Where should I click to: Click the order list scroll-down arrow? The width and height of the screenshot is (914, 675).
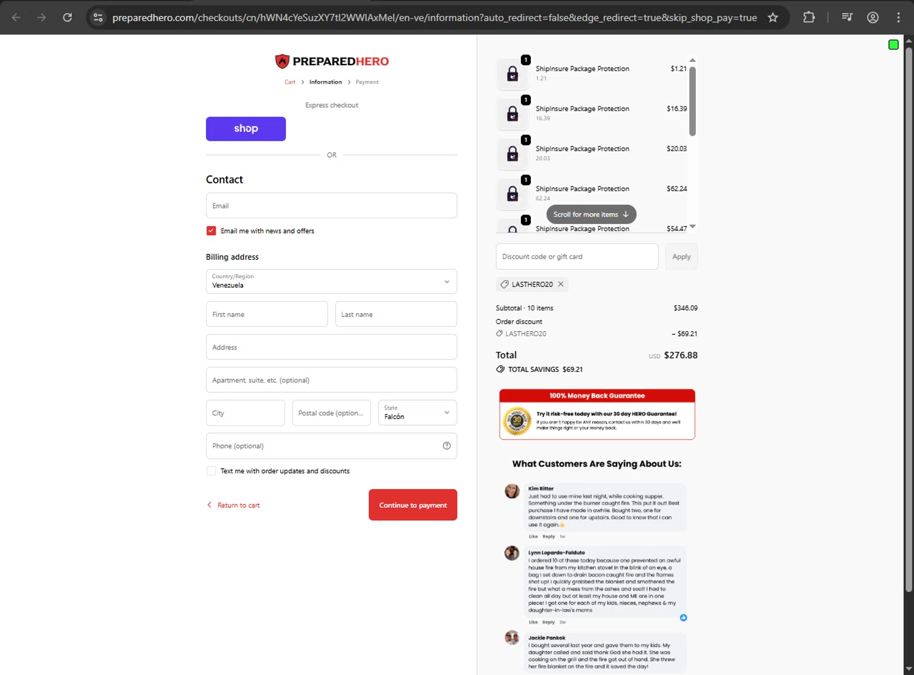(692, 226)
